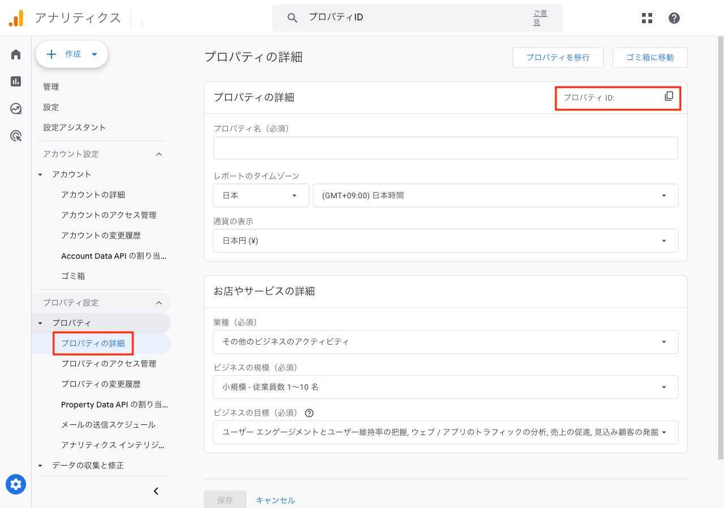Viewport: 724px width, 508px height.
Task: Open Reports via the bar-chart sidebar icon
Action: (x=15, y=81)
